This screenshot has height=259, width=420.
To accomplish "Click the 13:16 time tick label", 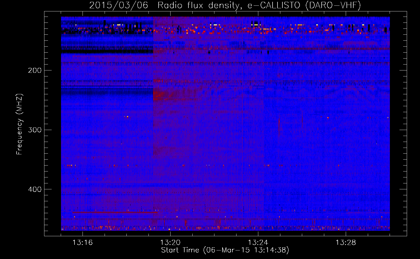I will [x=83, y=243].
